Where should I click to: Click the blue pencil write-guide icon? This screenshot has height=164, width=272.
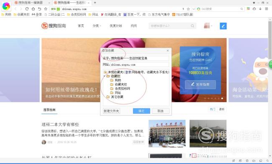tap(223, 26)
